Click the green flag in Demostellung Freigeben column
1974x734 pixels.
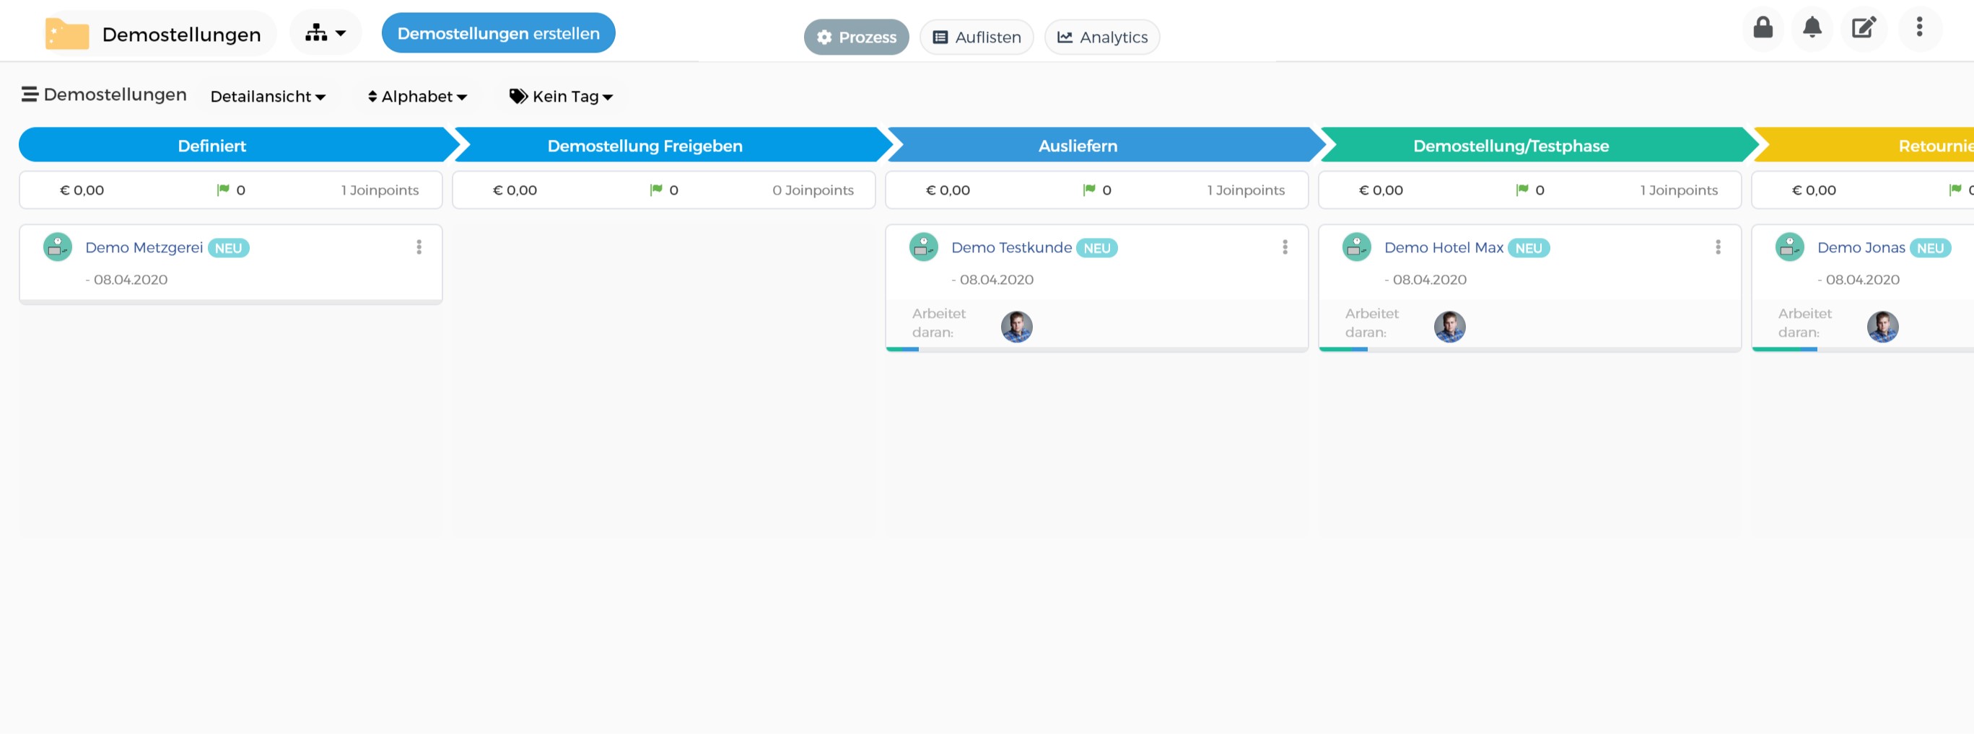click(656, 190)
